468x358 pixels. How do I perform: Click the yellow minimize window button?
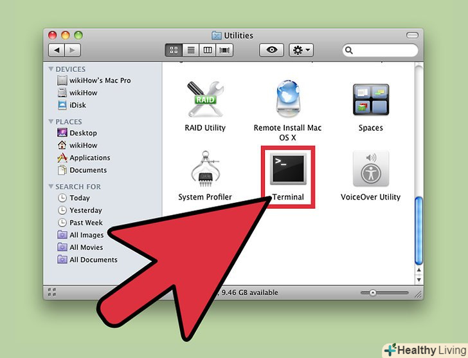point(66,35)
